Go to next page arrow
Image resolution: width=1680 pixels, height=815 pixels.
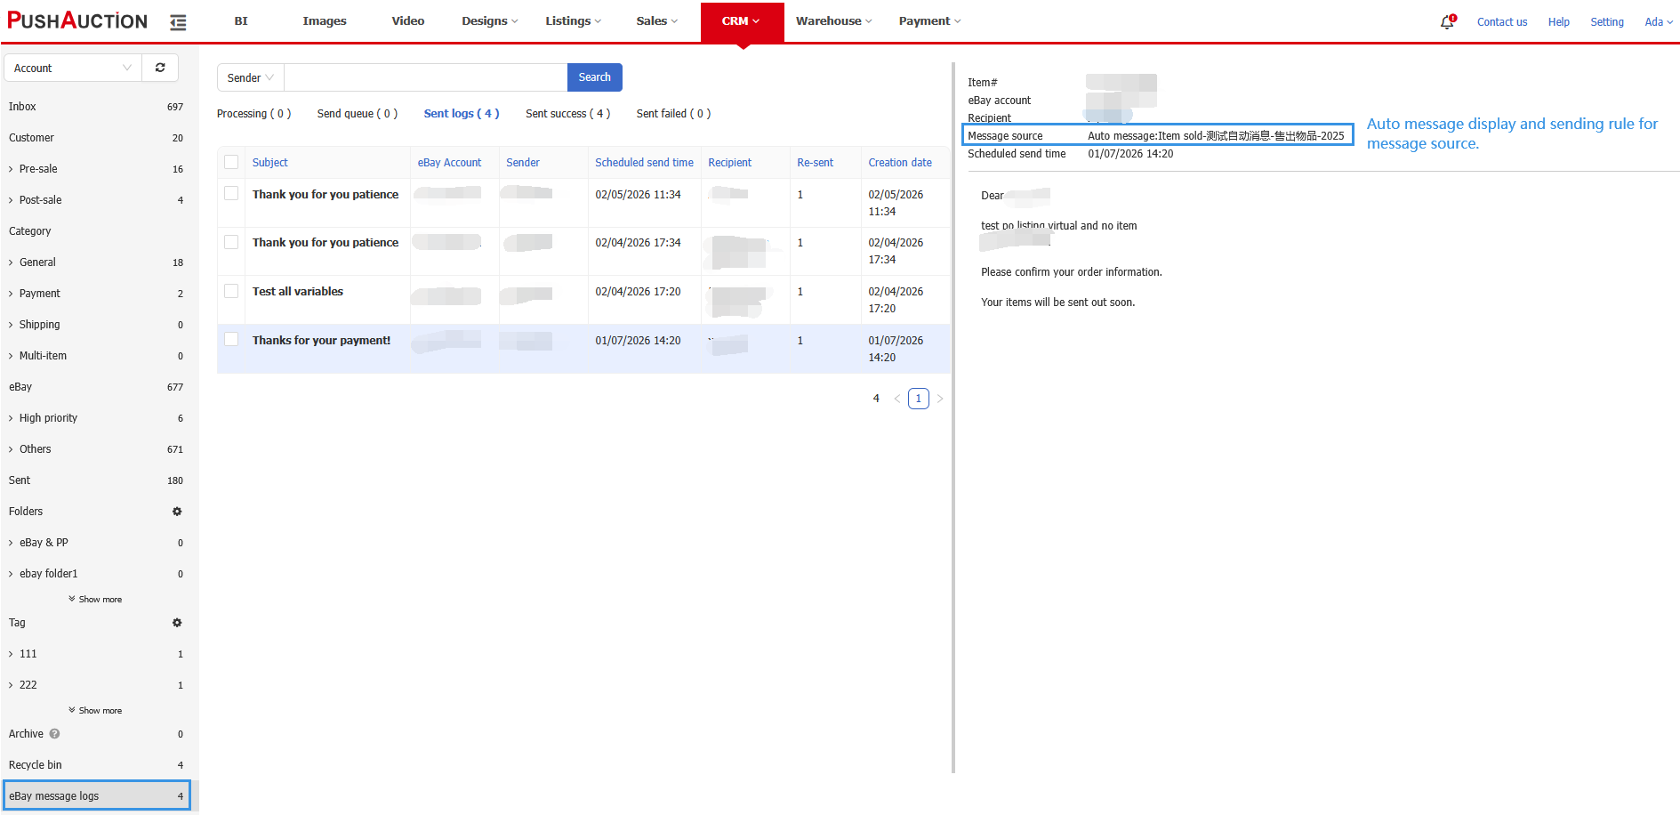[940, 399]
